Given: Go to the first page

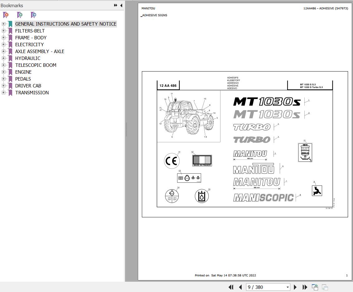Looking at the screenshot, I should click(231, 287).
